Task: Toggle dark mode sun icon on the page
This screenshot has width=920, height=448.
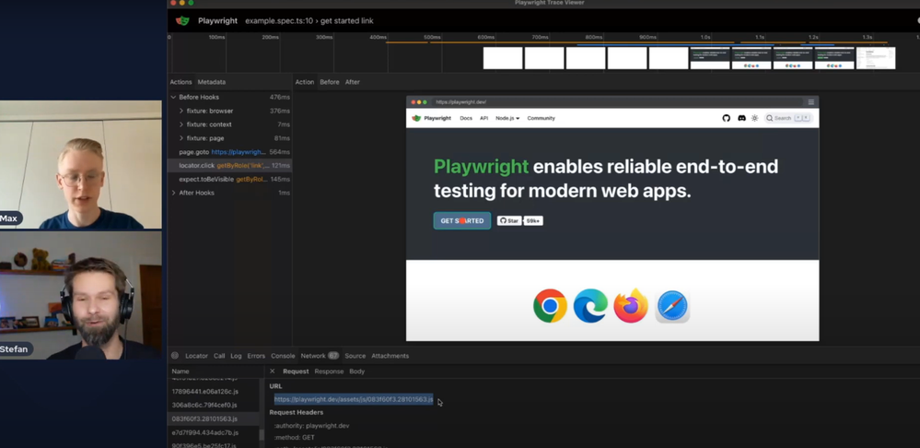Action: coord(754,118)
